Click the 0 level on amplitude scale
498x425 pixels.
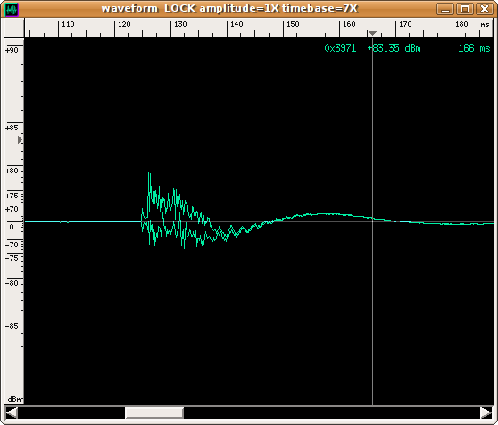pyautogui.click(x=12, y=227)
